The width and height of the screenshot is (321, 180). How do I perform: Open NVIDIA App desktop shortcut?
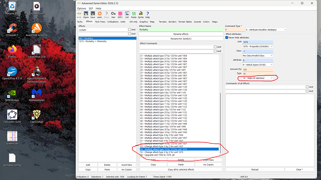[12, 95]
